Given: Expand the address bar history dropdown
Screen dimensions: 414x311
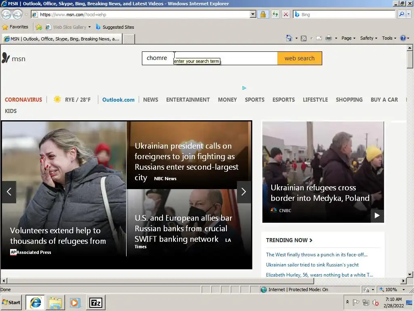Looking at the screenshot, I should (253, 14).
